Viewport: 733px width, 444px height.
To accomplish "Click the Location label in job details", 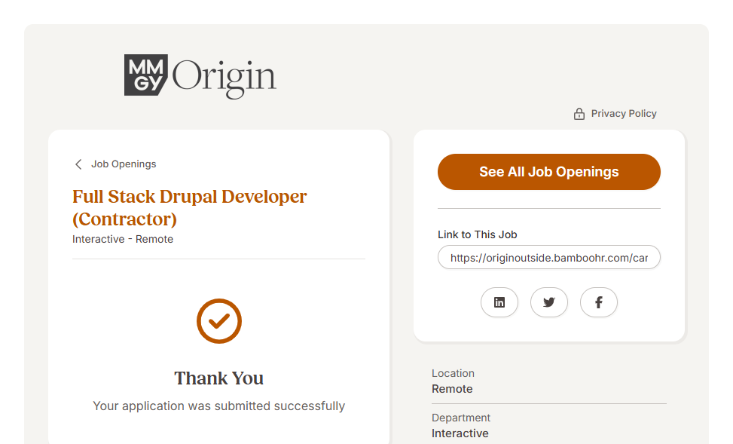I will coord(453,373).
